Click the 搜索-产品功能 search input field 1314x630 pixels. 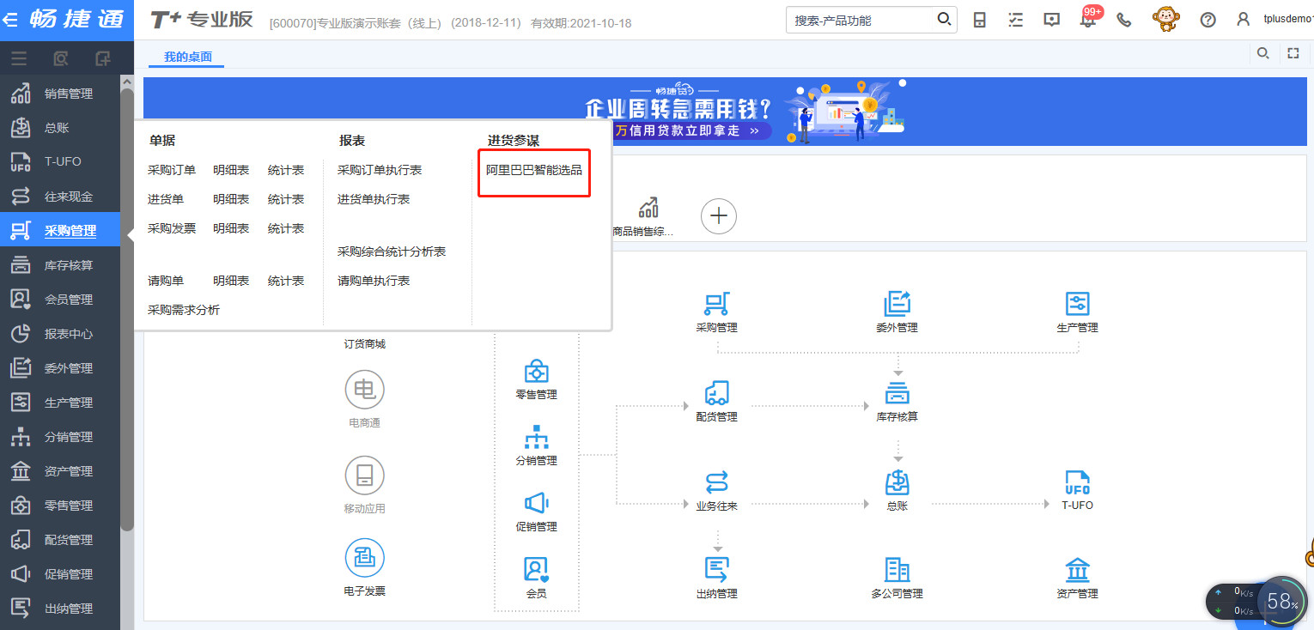click(861, 20)
